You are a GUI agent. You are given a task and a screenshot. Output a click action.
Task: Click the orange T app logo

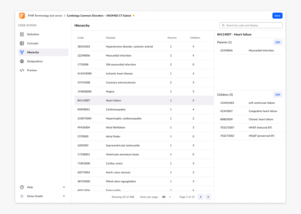point(22,16)
